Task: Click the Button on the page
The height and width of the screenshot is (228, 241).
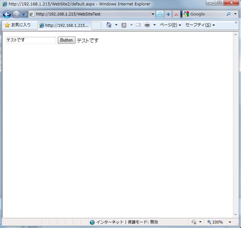Action: point(66,40)
